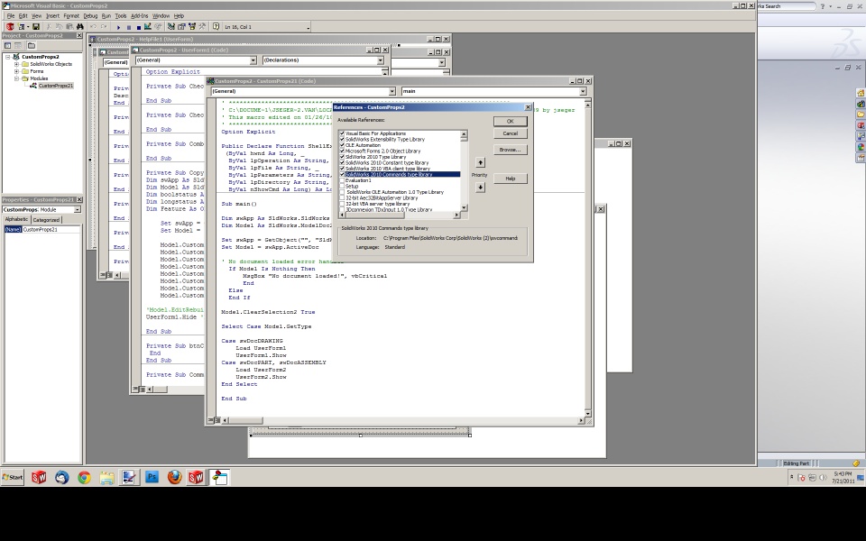The height and width of the screenshot is (541, 866).
Task: Expand SolidWorks Objects folder in project tree
Action: [x=16, y=64]
